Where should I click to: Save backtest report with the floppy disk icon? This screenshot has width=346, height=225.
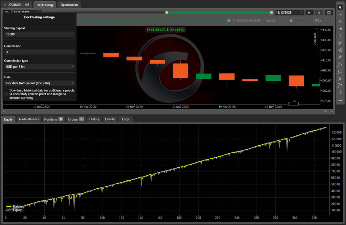pos(328,13)
